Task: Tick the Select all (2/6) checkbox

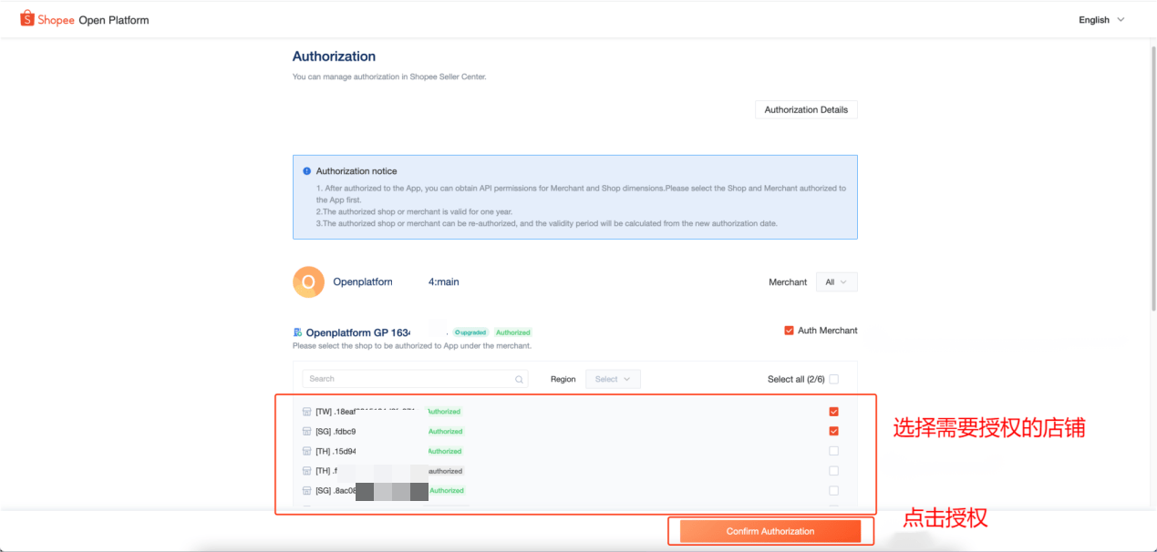Action: pos(833,379)
